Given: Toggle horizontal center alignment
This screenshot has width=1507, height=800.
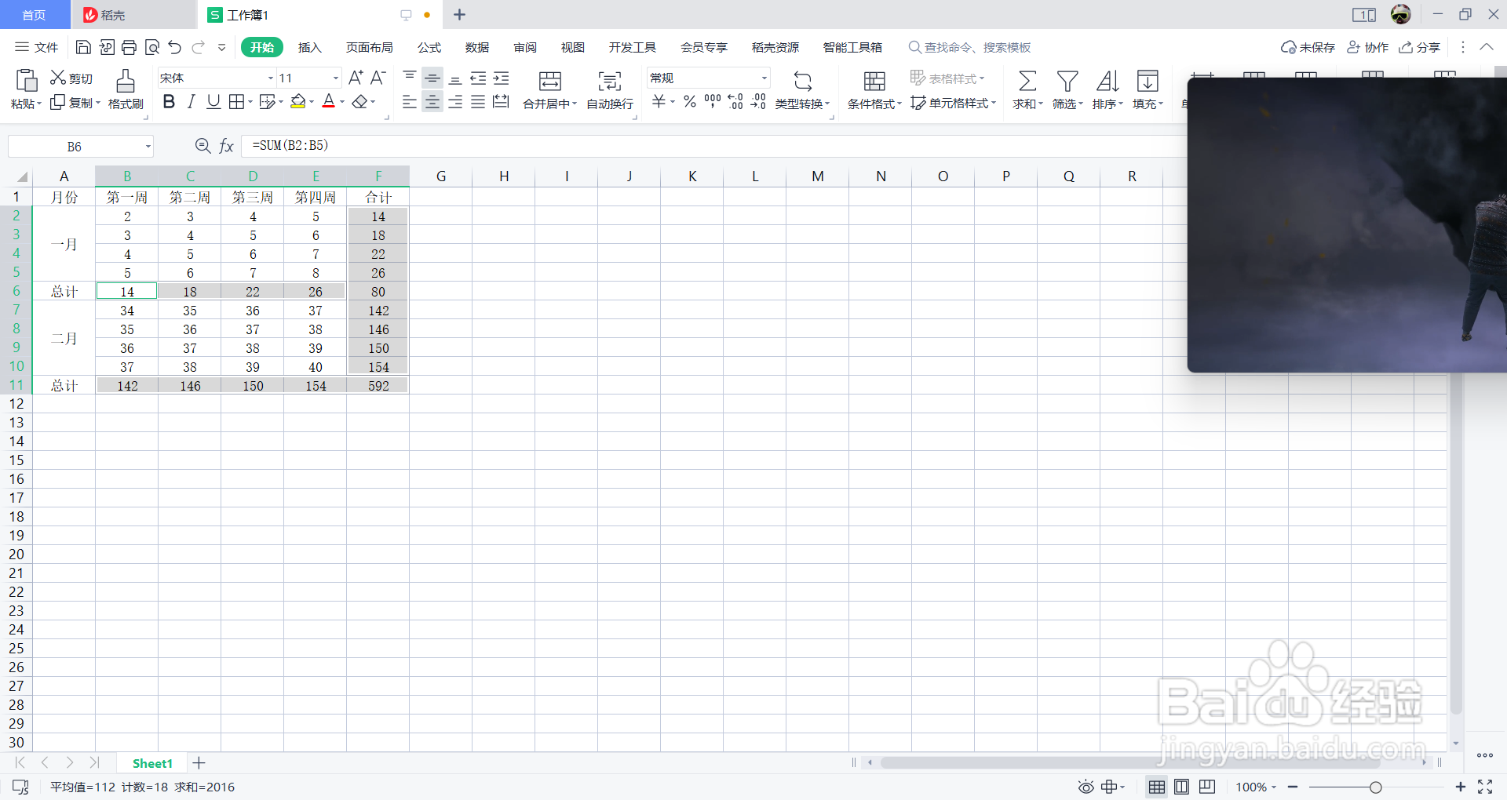Looking at the screenshot, I should pyautogui.click(x=432, y=102).
